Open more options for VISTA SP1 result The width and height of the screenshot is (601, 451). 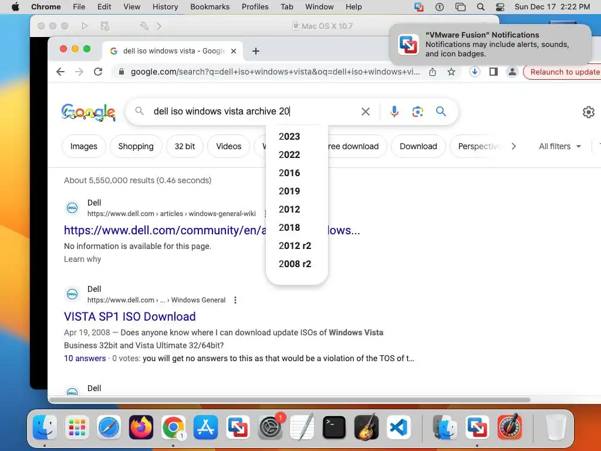point(235,300)
